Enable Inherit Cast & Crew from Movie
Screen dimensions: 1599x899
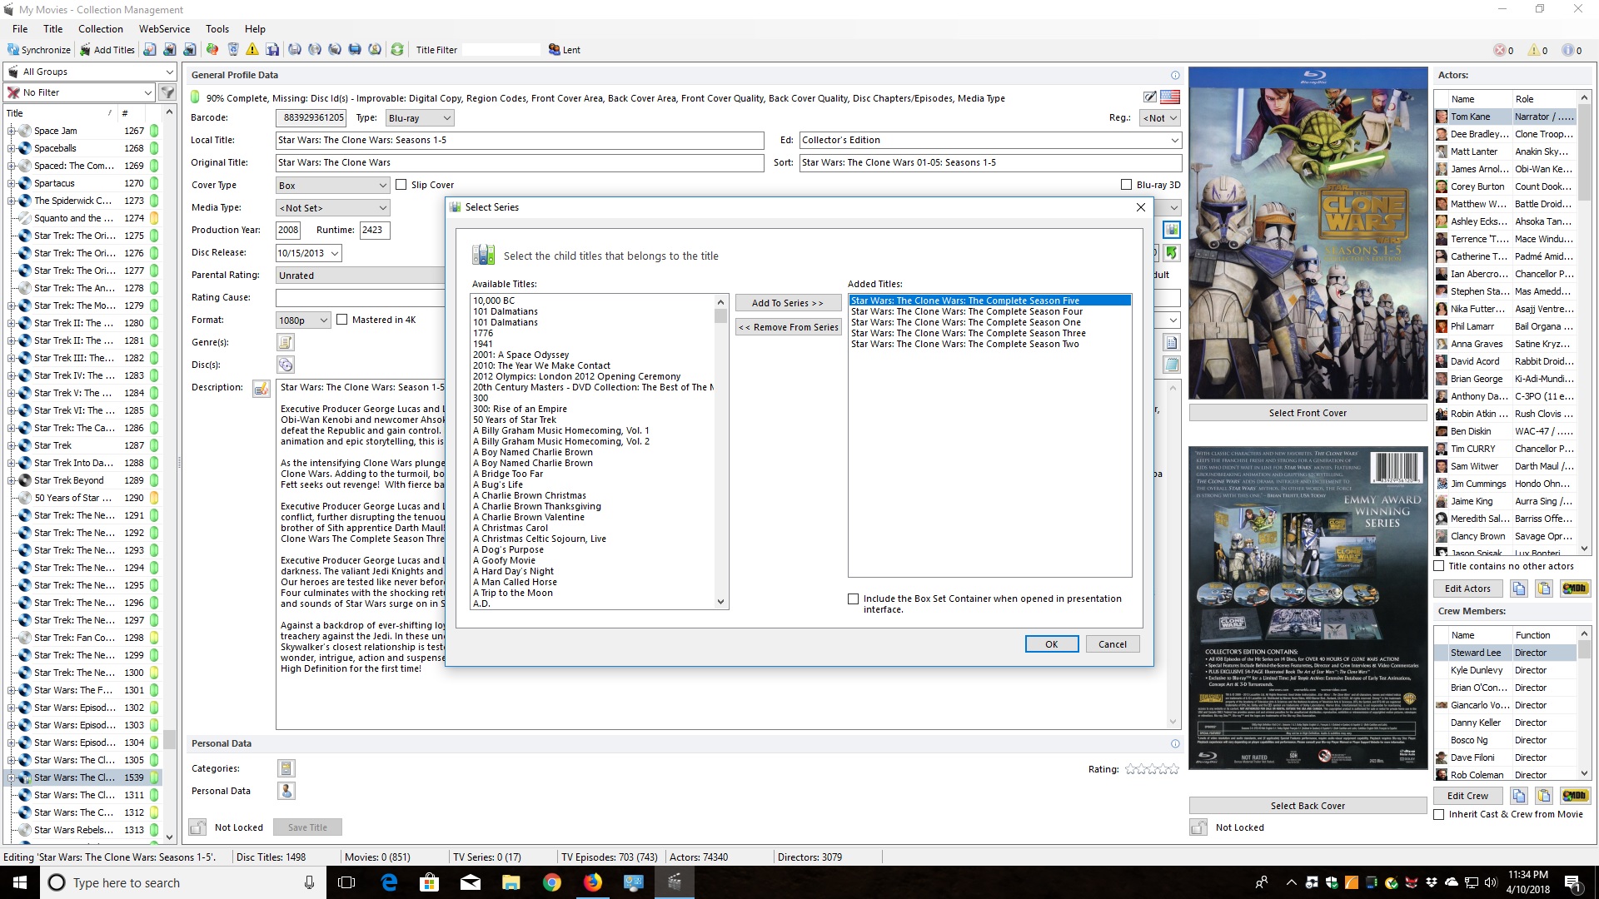[x=1438, y=814]
